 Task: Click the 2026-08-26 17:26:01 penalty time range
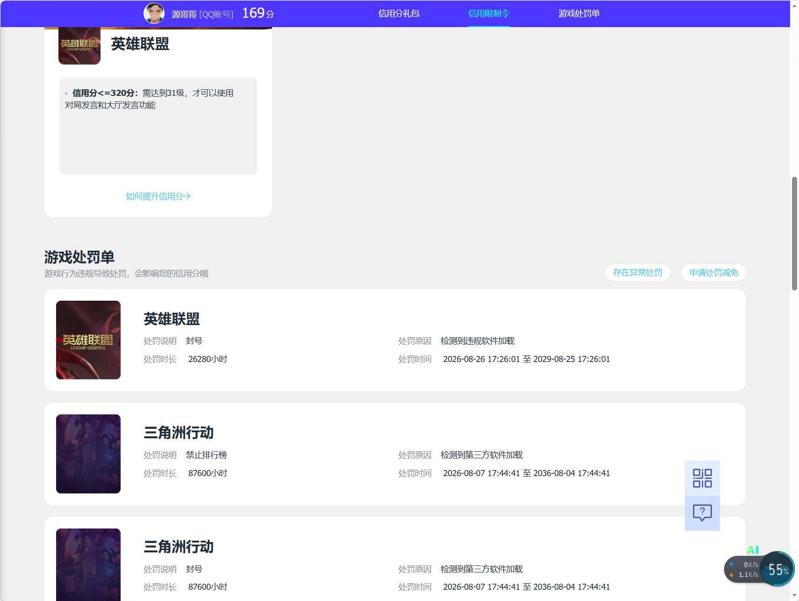pyautogui.click(x=526, y=359)
